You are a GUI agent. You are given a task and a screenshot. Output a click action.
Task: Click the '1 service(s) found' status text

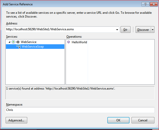pos(61,89)
